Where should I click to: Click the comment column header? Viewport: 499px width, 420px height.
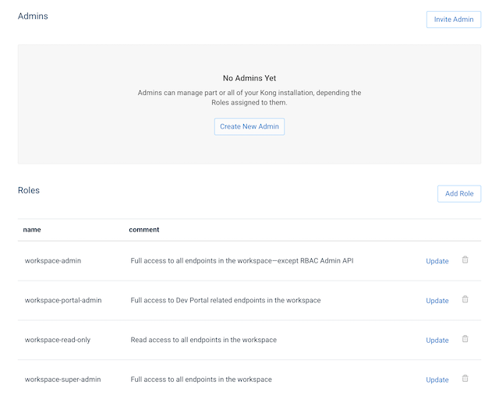tap(144, 230)
